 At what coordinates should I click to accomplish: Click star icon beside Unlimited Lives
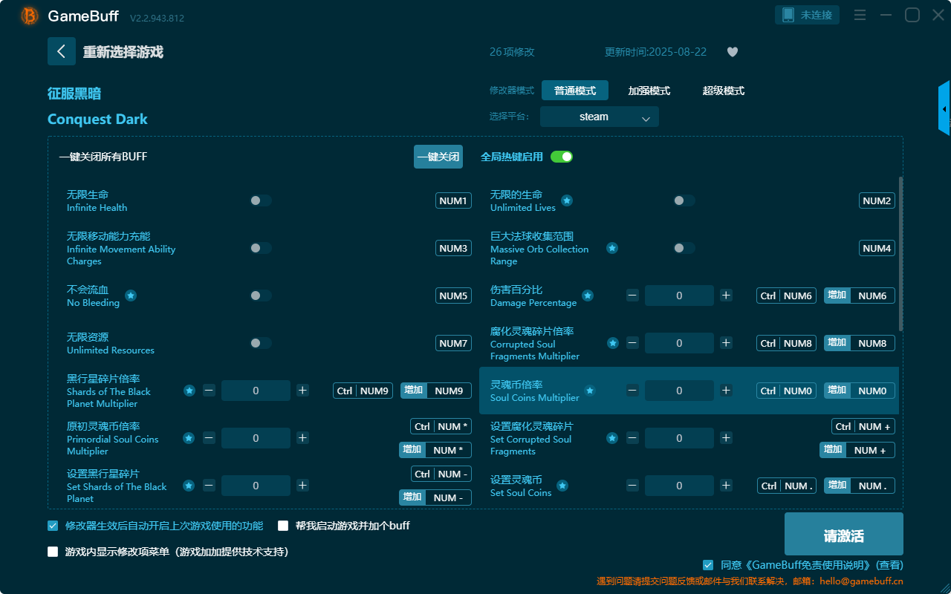click(x=567, y=200)
